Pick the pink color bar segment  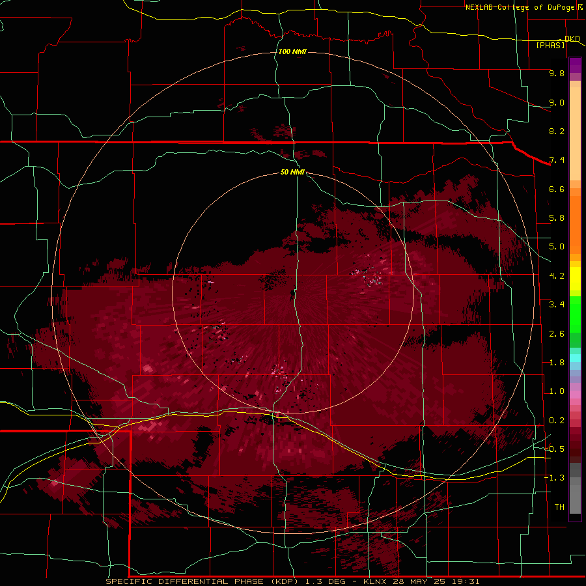click(x=575, y=395)
